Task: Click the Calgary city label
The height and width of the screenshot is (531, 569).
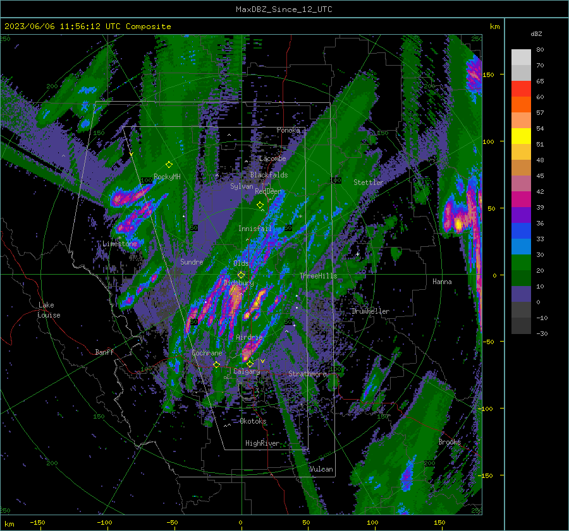Action: (x=247, y=371)
